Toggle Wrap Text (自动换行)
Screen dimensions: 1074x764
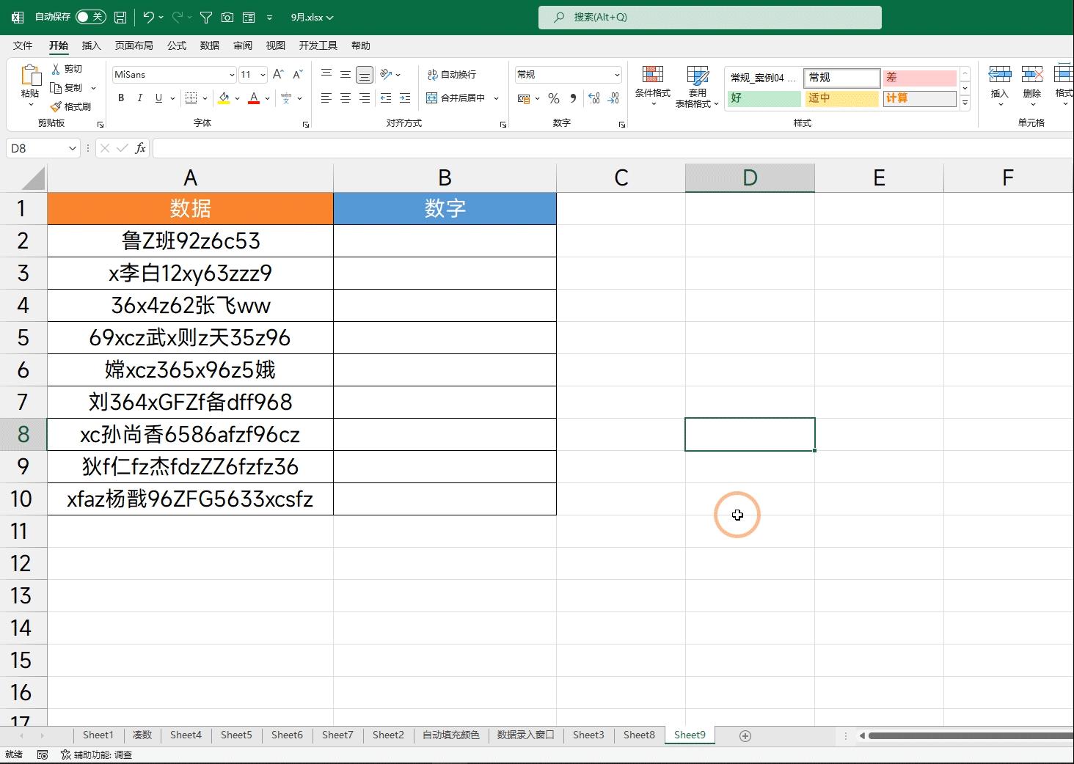(x=452, y=75)
